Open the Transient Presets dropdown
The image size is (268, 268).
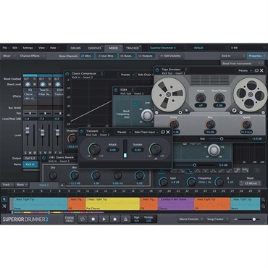124,132
